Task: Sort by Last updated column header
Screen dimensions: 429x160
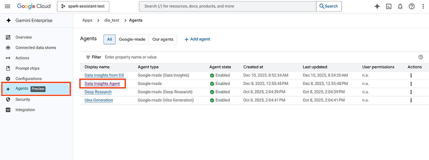Action: [315, 67]
